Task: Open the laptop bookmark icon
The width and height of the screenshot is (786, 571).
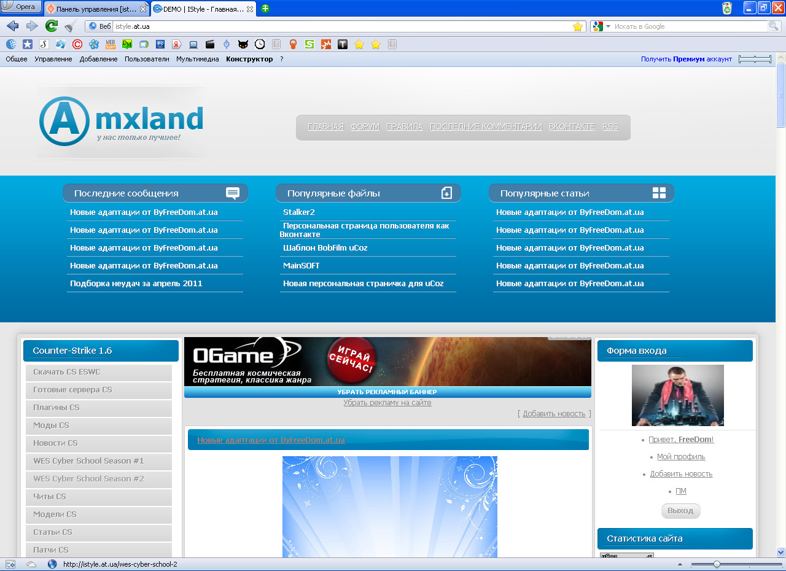Action: pyautogui.click(x=193, y=44)
